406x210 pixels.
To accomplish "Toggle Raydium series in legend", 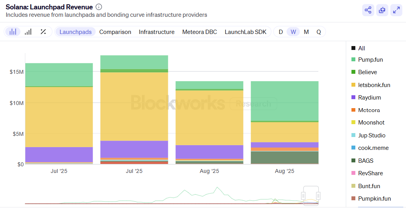I will 366,98.
